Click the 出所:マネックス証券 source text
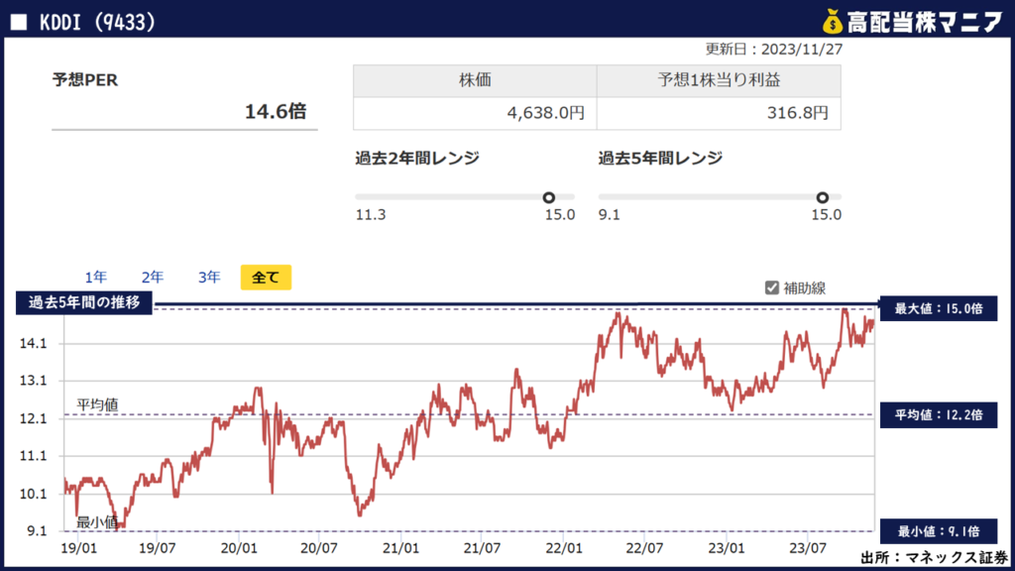This screenshot has height=571, width=1015. coord(934,557)
